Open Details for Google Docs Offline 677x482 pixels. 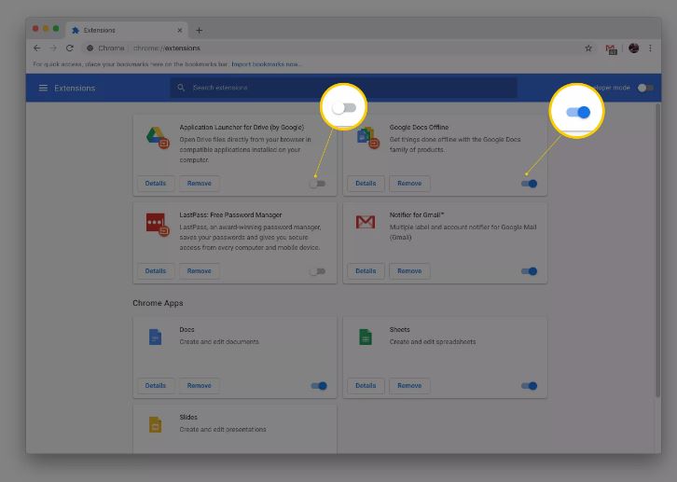click(366, 184)
